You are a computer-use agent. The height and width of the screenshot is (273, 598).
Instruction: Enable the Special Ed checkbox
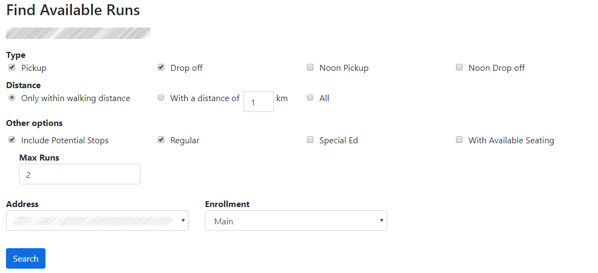coord(310,140)
